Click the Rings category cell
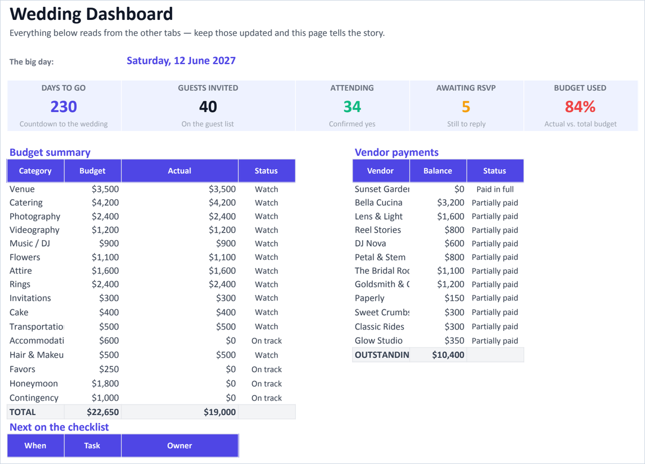Viewport: 645px width, 464px height. coord(35,284)
